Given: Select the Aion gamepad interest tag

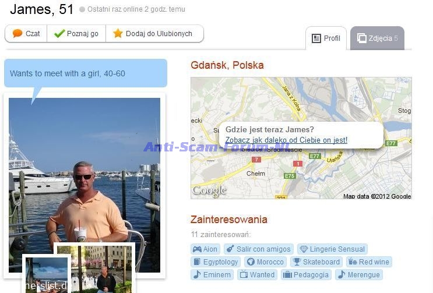Looking at the screenshot, I should (x=205, y=249).
